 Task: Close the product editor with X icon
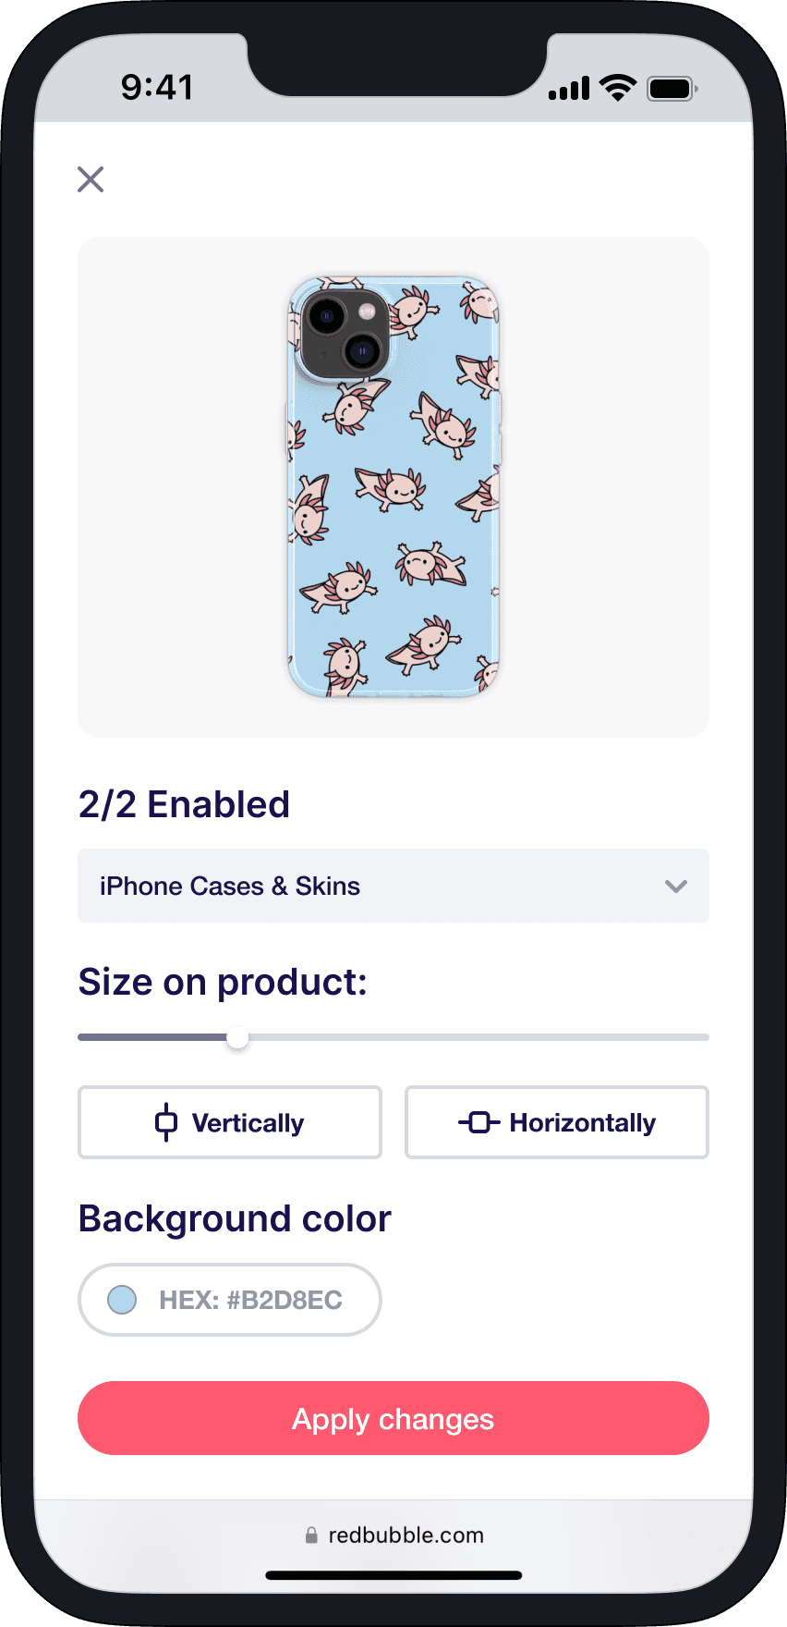pyautogui.click(x=91, y=179)
